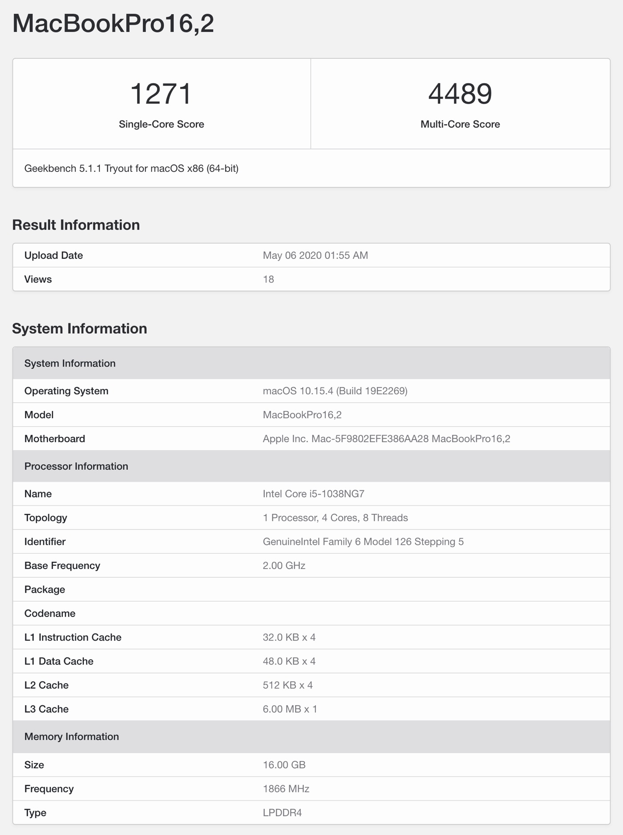Click the 2.00 GHz base frequency value
Viewport: 623px width, 835px height.
coord(284,566)
